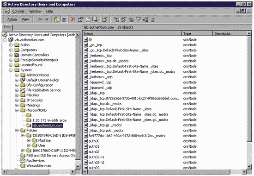Select the auth01 record

(x=94, y=146)
